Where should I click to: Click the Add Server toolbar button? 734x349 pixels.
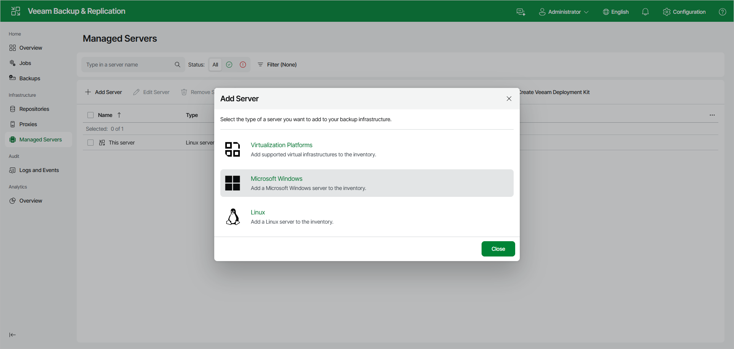pos(103,92)
